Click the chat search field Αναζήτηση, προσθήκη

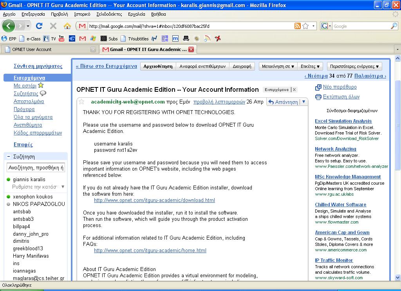36,168
